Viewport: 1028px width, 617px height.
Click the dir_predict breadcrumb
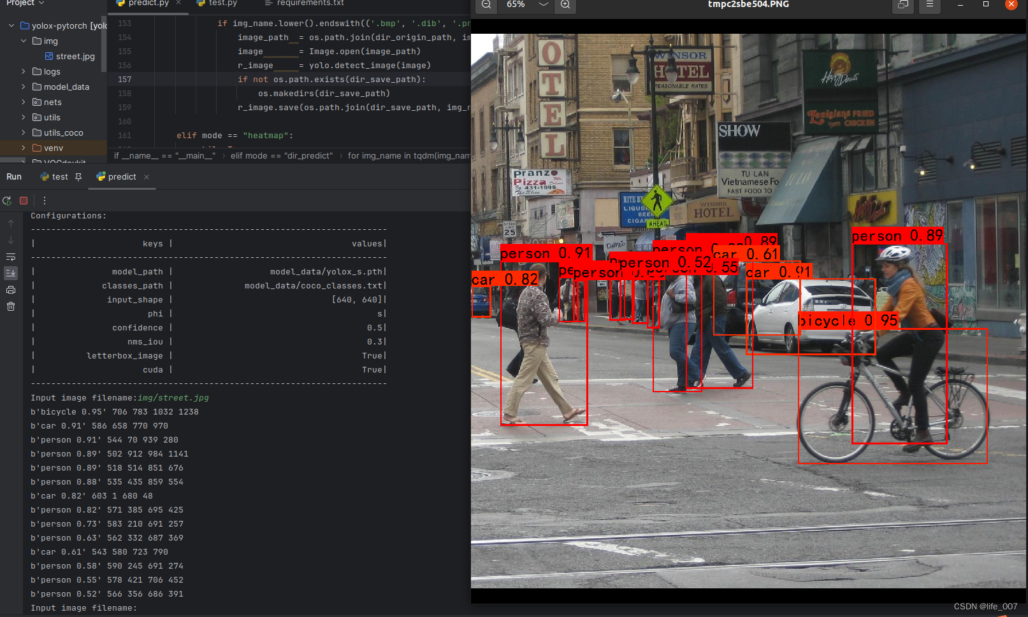[280, 155]
